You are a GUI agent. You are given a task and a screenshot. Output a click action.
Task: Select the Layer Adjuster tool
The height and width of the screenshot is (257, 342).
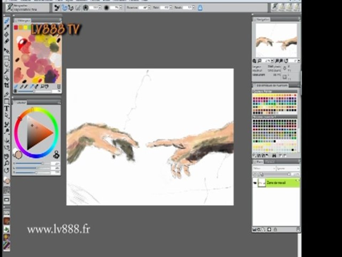pyautogui.click(x=7, y=51)
